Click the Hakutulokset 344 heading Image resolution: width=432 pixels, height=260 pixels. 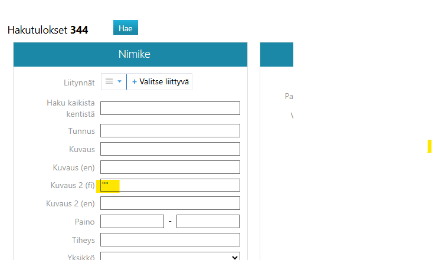48,30
